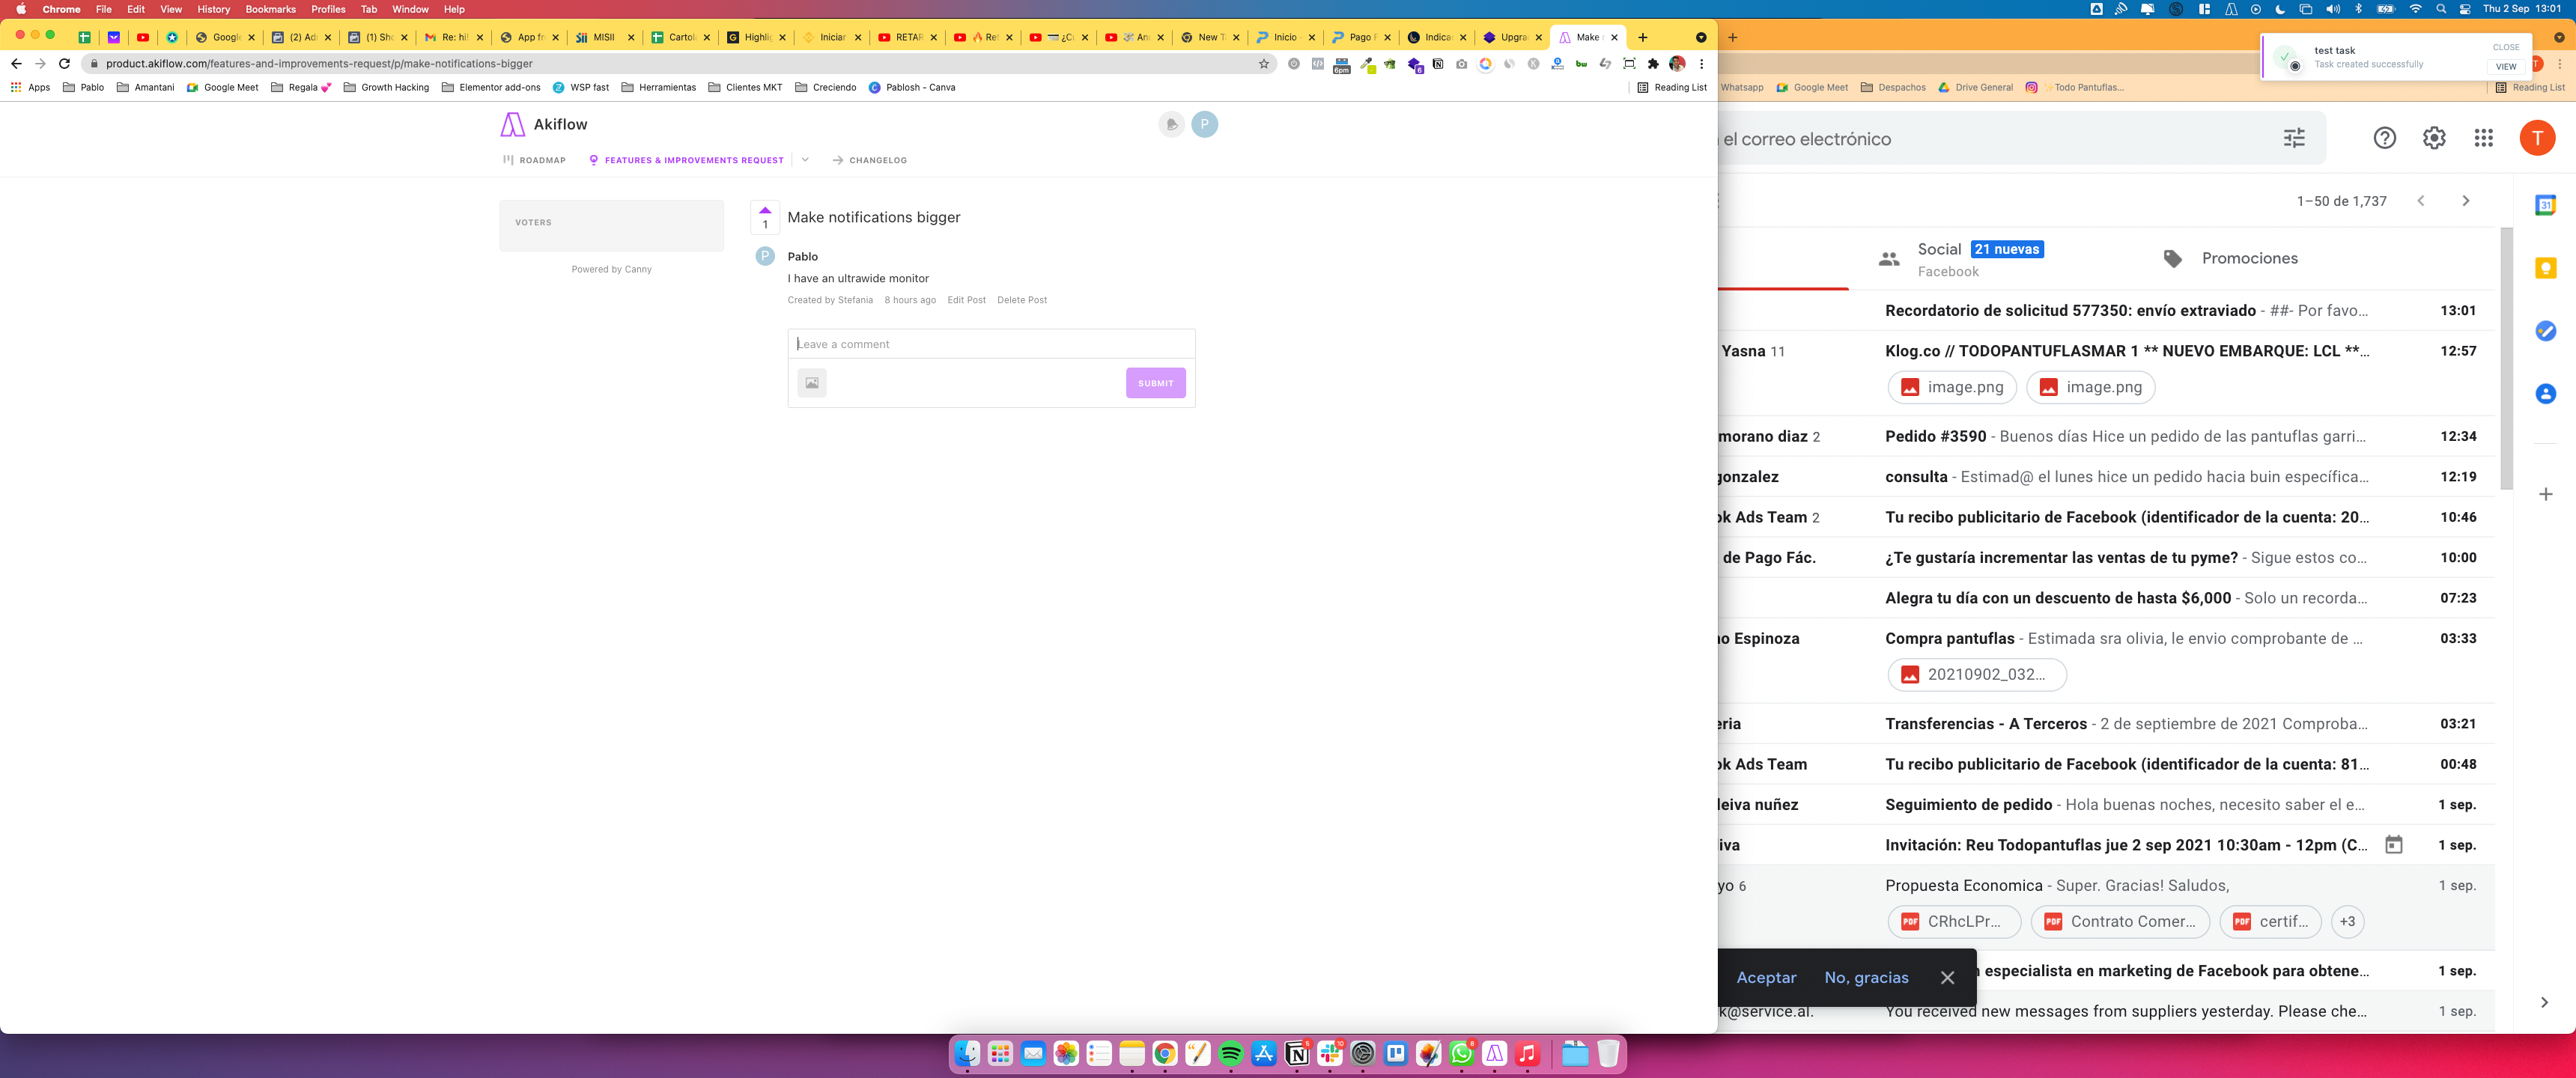The width and height of the screenshot is (2576, 1078).
Task: Switch to Gmail Promociones tab
Action: (2230, 258)
